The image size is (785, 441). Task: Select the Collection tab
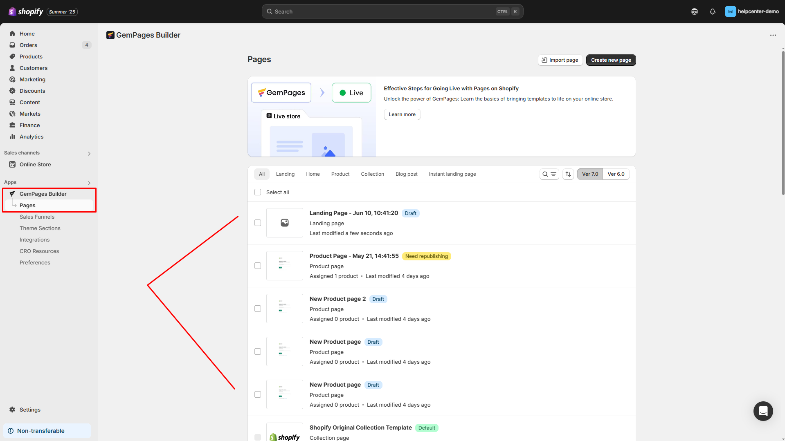point(372,174)
